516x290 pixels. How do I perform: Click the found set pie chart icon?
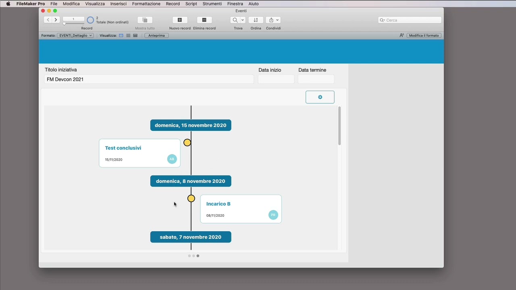pos(90,20)
